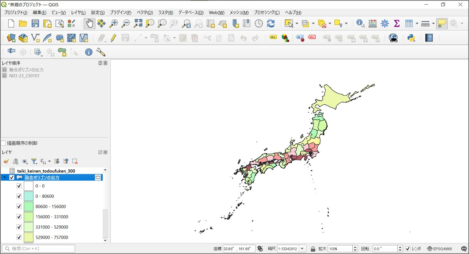Screen dimensions: 469x254
Task: Open project folder icon
Action: tap(23, 23)
